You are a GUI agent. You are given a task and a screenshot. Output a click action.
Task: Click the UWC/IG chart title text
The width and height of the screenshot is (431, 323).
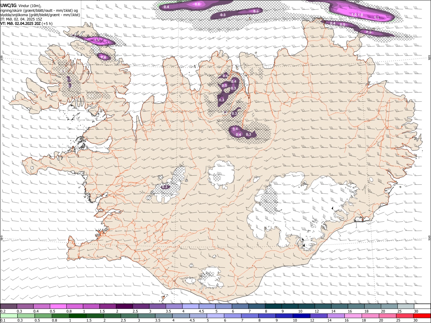coord(8,5)
